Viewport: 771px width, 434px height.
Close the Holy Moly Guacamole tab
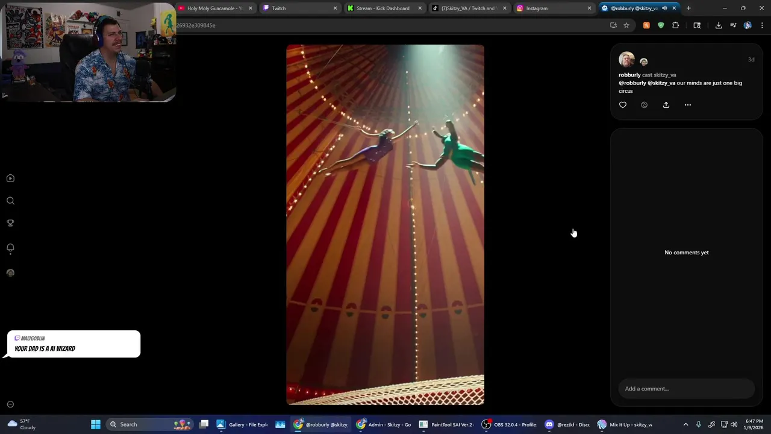(x=251, y=8)
